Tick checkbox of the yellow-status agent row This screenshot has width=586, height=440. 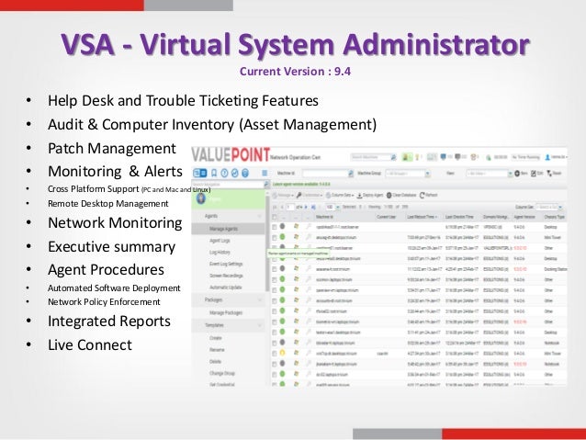tap(275, 353)
